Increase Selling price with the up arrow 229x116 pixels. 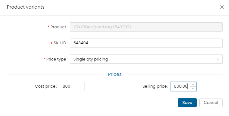coord(193,84)
